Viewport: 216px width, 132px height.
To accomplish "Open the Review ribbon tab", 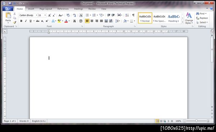I will pos(92,9).
